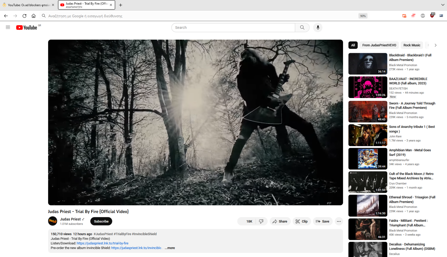Click the 'amphibiansurfer' channel name
The height and width of the screenshot is (257, 447).
[x=399, y=160]
